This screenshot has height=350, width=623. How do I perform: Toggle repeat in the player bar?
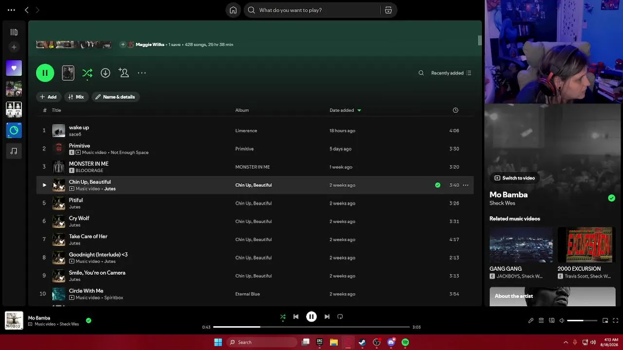(340, 317)
